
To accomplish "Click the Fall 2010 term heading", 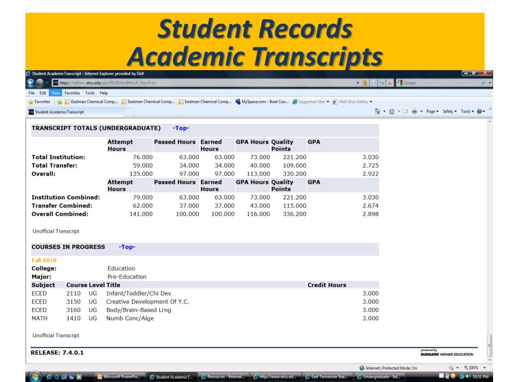I will pos(44,260).
